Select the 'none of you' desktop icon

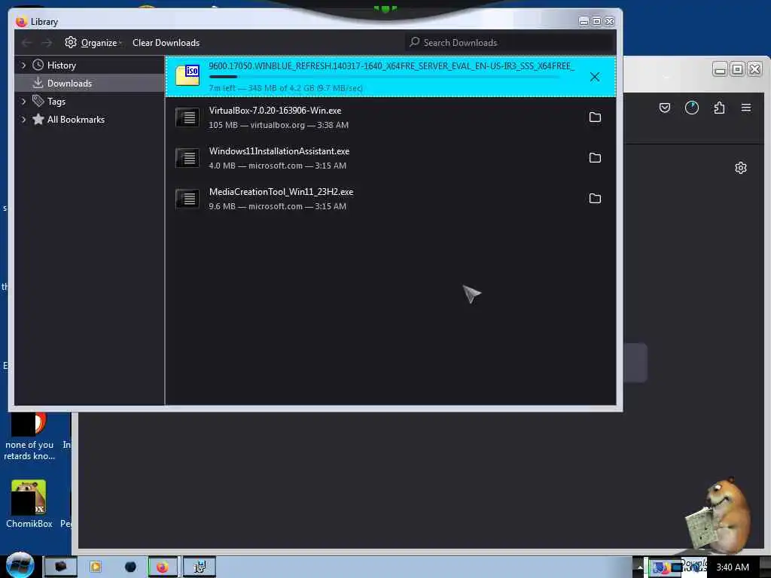click(x=29, y=437)
